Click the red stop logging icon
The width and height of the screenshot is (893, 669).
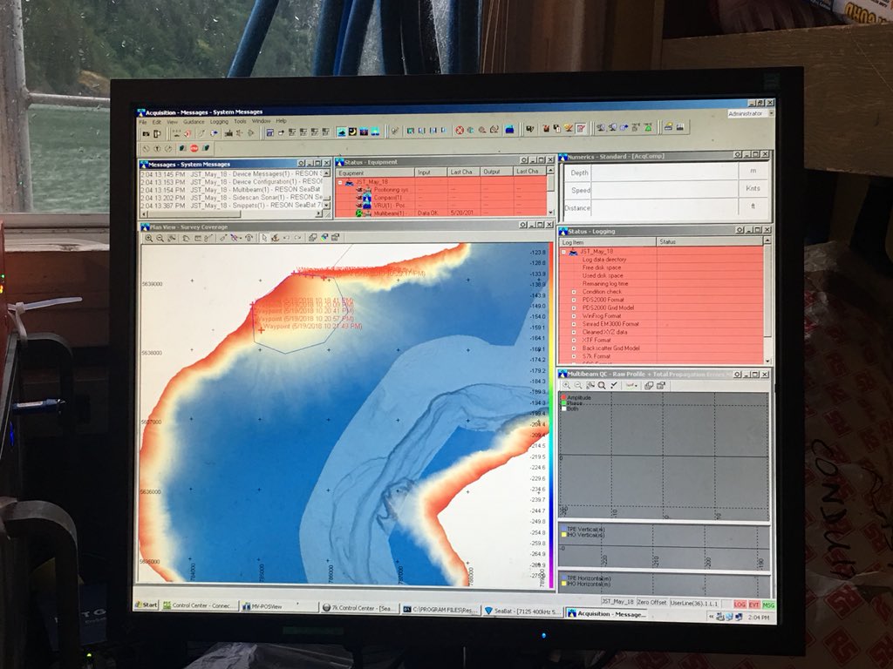194,148
